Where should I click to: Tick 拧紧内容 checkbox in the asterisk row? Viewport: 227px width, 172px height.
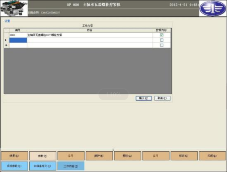[x=162, y=45]
